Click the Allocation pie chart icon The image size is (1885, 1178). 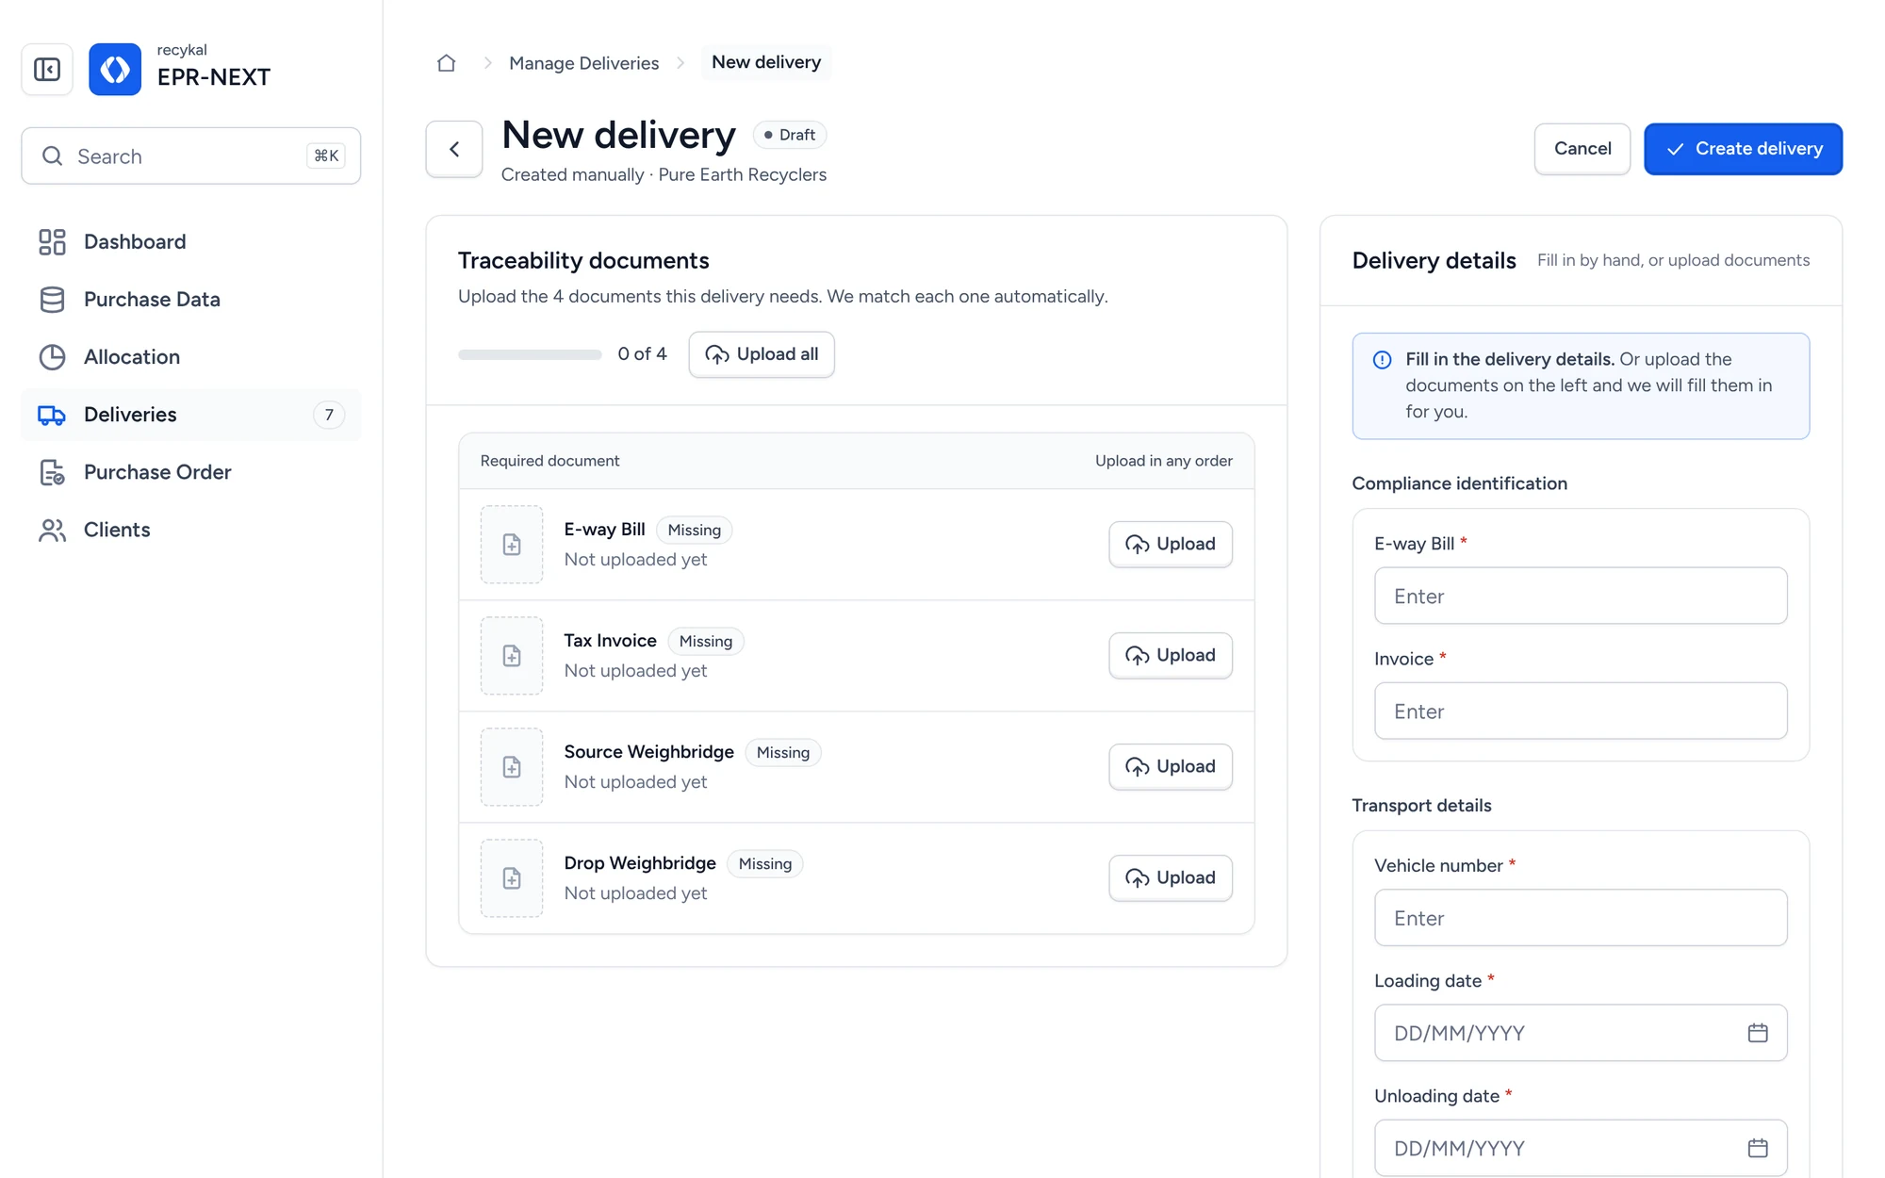[52, 357]
